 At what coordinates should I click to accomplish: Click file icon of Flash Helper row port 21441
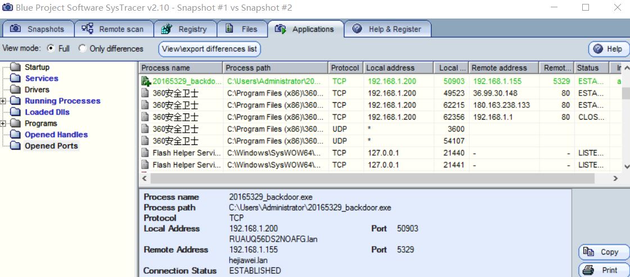(146, 165)
